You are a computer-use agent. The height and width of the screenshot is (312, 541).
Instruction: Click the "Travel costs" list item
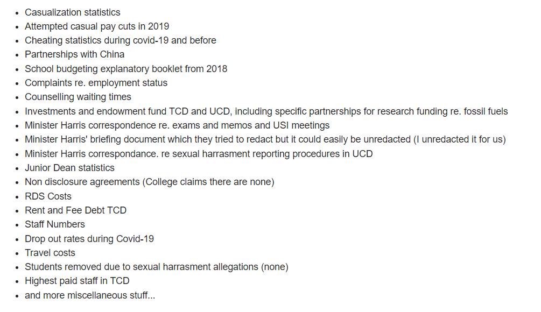(x=50, y=253)
